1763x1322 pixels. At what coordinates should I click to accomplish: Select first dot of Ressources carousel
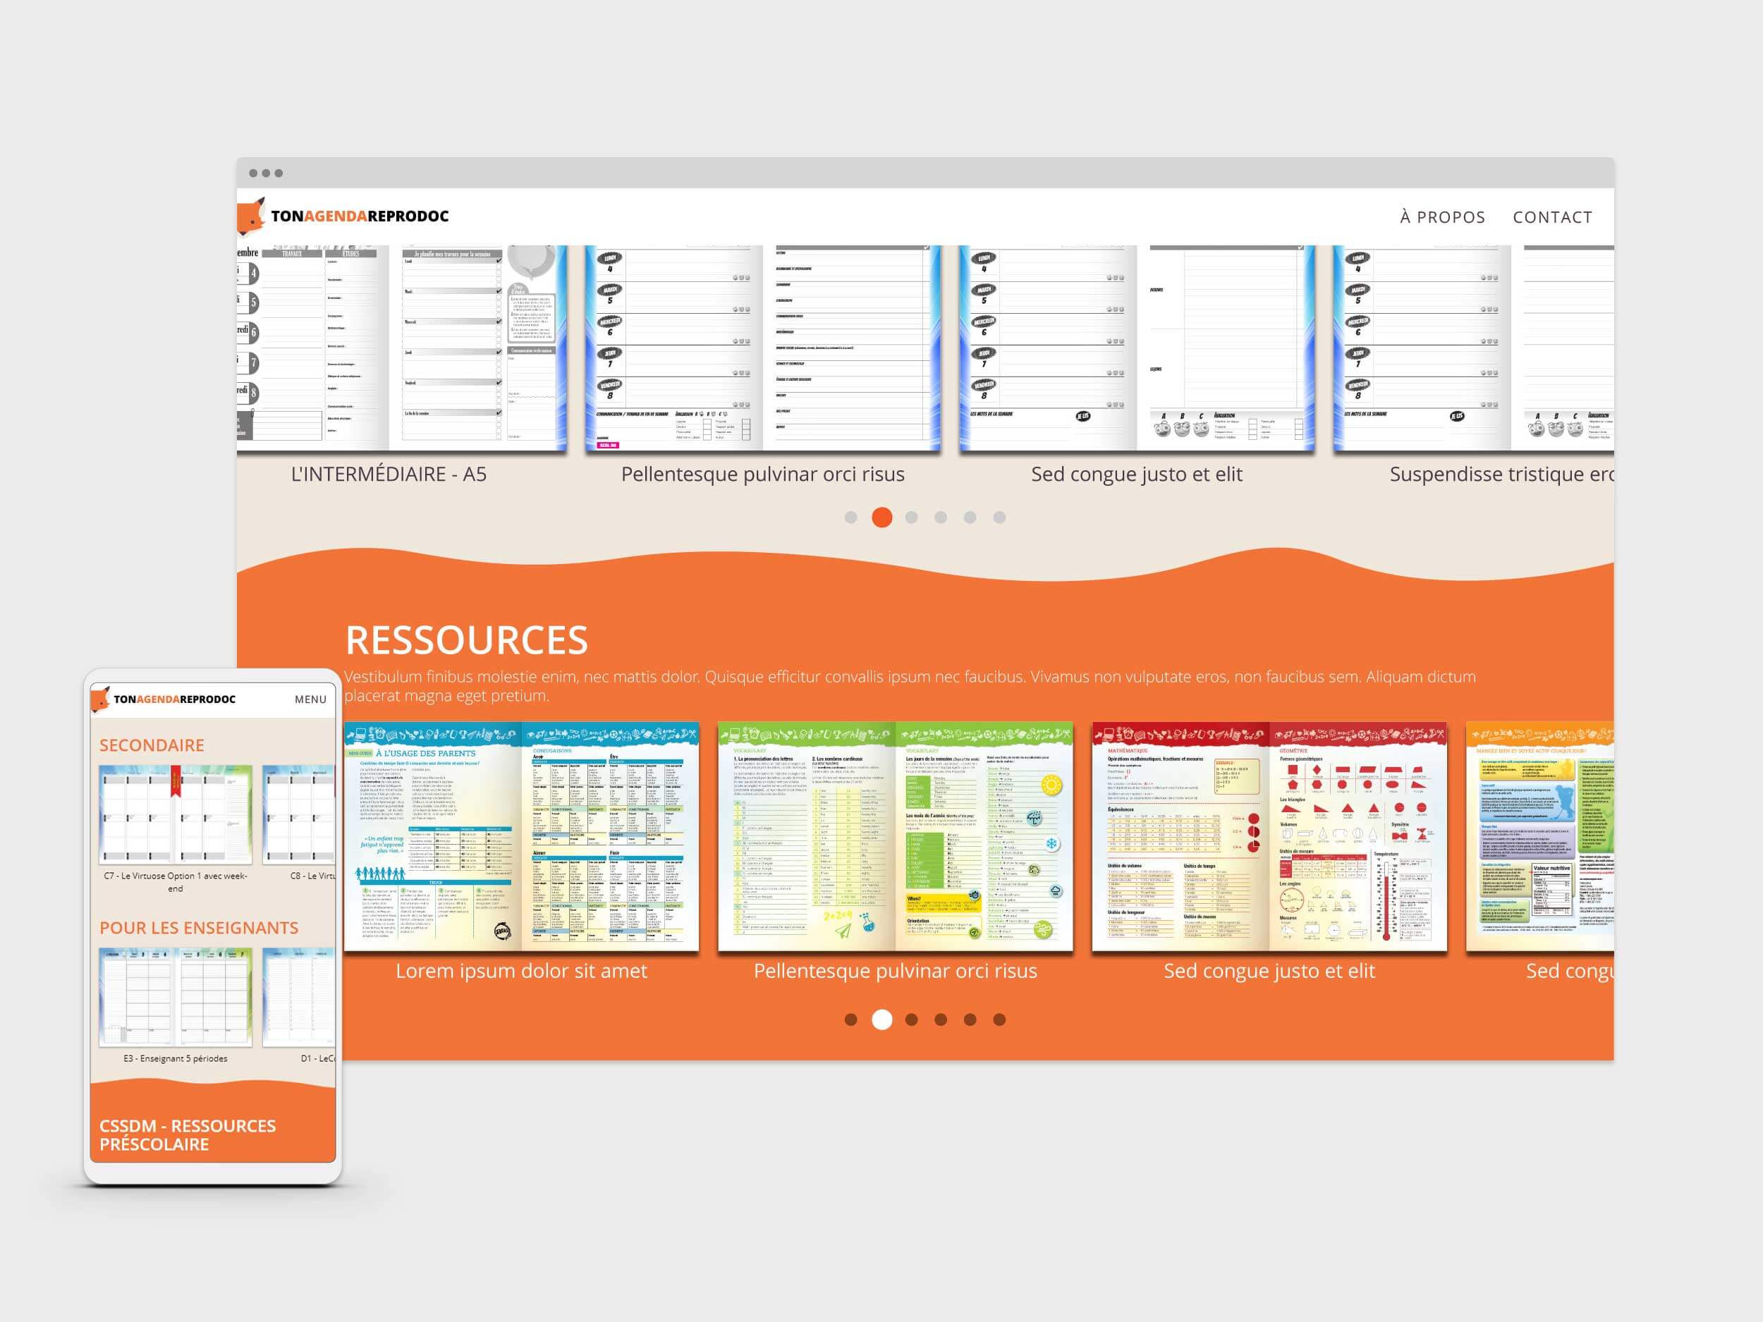[850, 1020]
